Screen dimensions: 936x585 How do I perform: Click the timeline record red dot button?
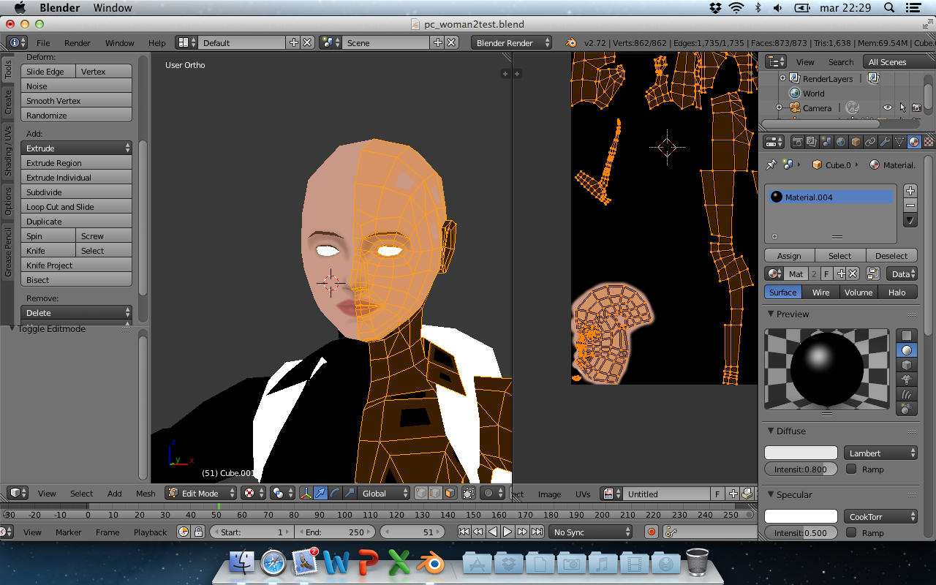point(651,532)
